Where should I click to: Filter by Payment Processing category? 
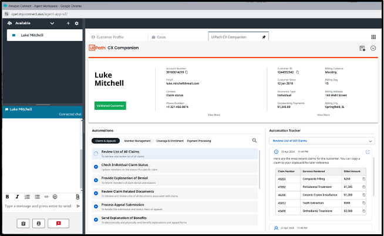point(199,141)
